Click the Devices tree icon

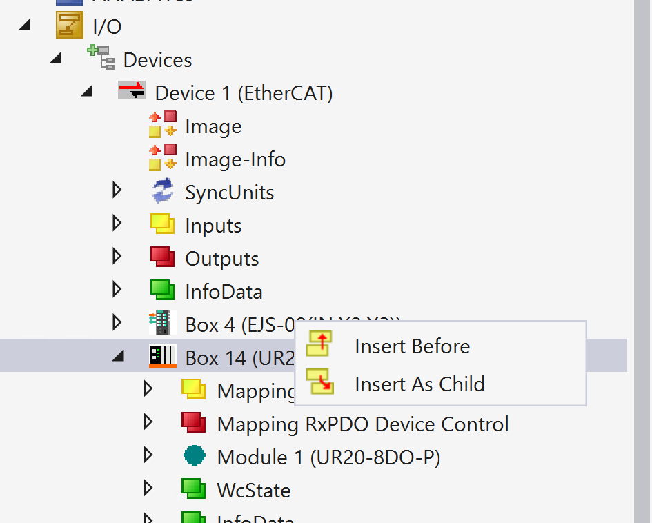[101, 58]
